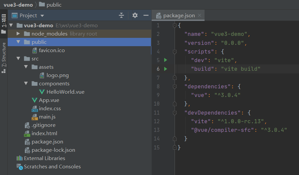
Task: Select HelloWorld.vue file name
Action: point(66,92)
